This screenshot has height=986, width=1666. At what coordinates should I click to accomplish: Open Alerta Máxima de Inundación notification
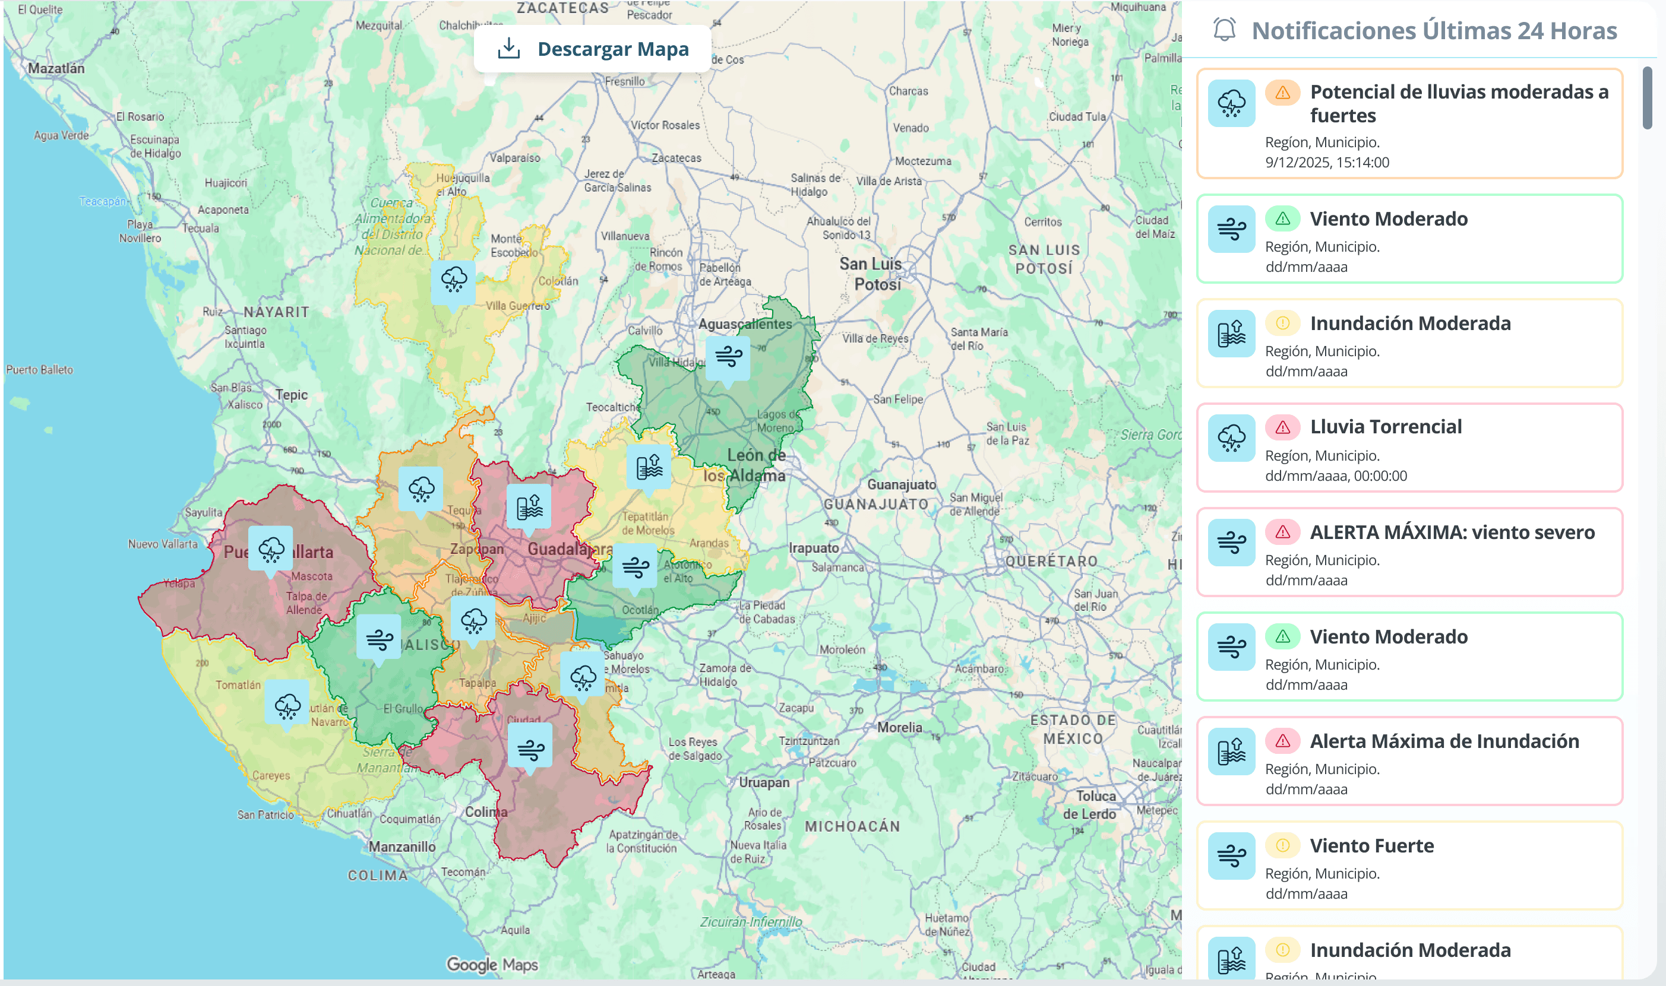[1409, 762]
